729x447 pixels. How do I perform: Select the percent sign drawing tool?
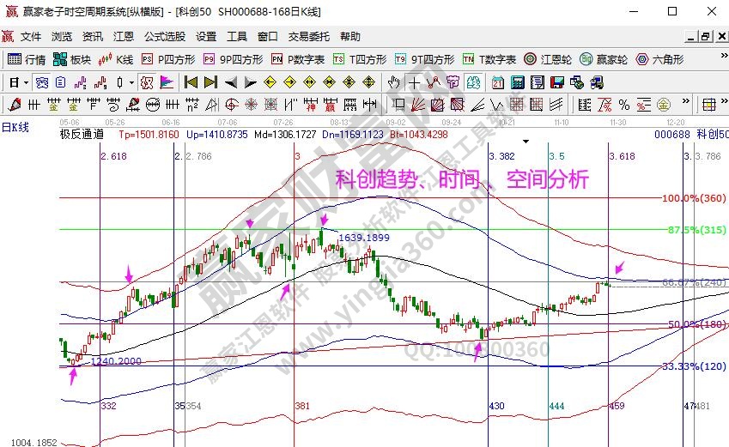click(623, 105)
